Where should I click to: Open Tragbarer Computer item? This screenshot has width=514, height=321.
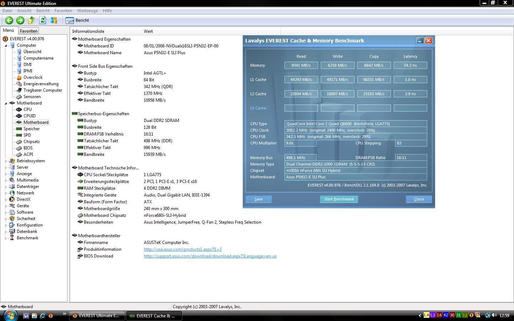[x=42, y=90]
